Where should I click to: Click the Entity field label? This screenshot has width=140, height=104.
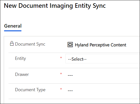click(20, 59)
